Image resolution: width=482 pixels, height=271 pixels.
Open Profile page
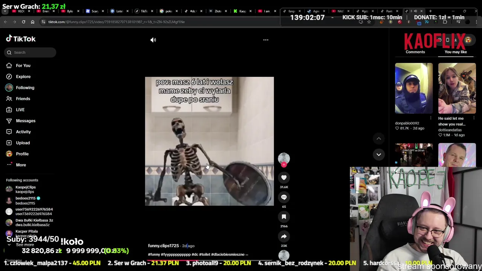coord(22,154)
